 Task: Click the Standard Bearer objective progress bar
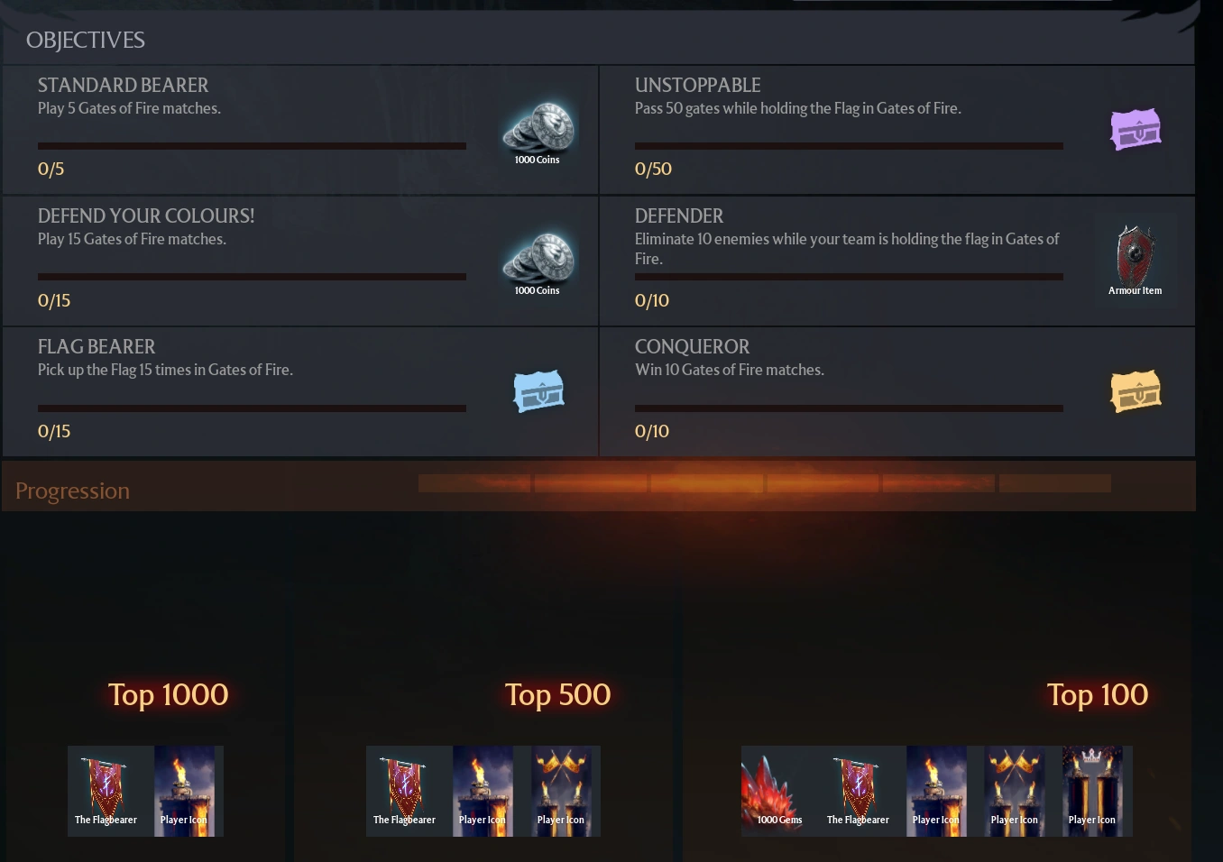pos(252,145)
